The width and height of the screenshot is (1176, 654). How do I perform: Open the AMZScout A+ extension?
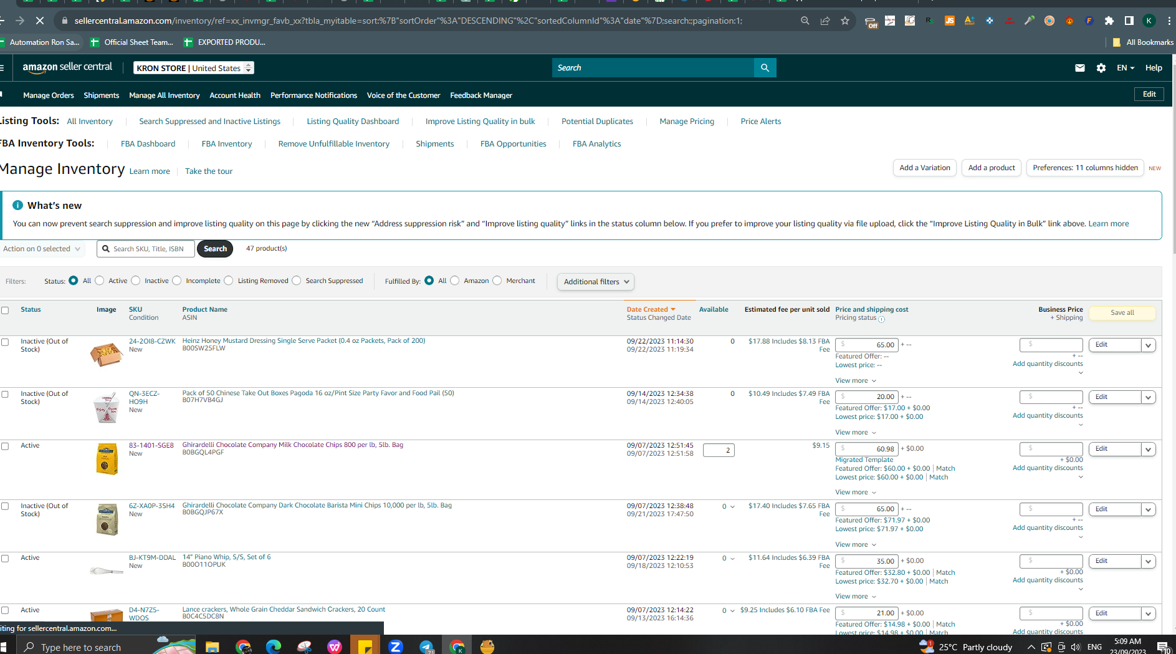pos(969,21)
